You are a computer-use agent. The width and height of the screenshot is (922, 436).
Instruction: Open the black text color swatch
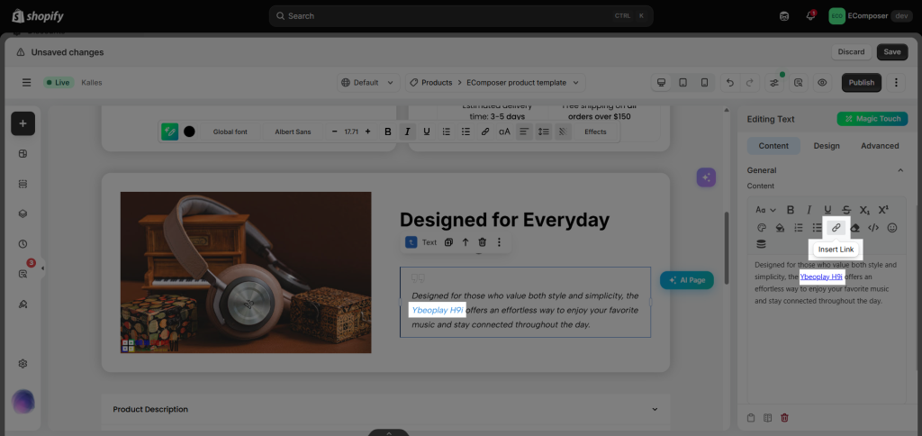[189, 132]
